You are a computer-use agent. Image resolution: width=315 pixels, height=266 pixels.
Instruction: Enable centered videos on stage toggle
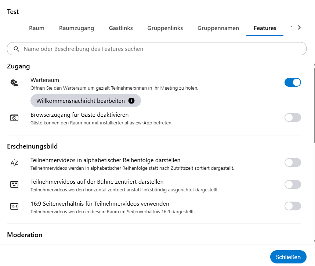293,184
